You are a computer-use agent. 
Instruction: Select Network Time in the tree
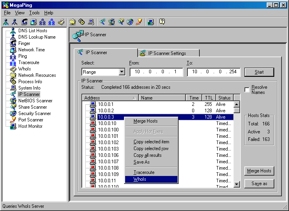pos(31,50)
